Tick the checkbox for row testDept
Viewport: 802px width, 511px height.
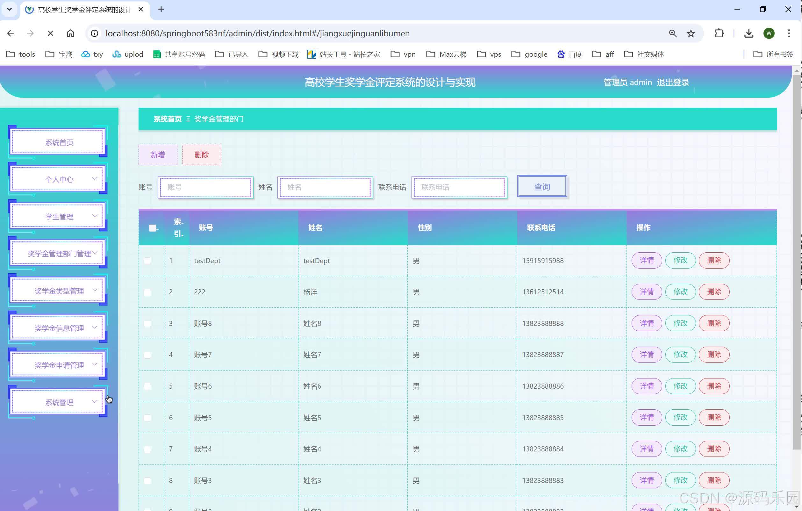(x=147, y=261)
